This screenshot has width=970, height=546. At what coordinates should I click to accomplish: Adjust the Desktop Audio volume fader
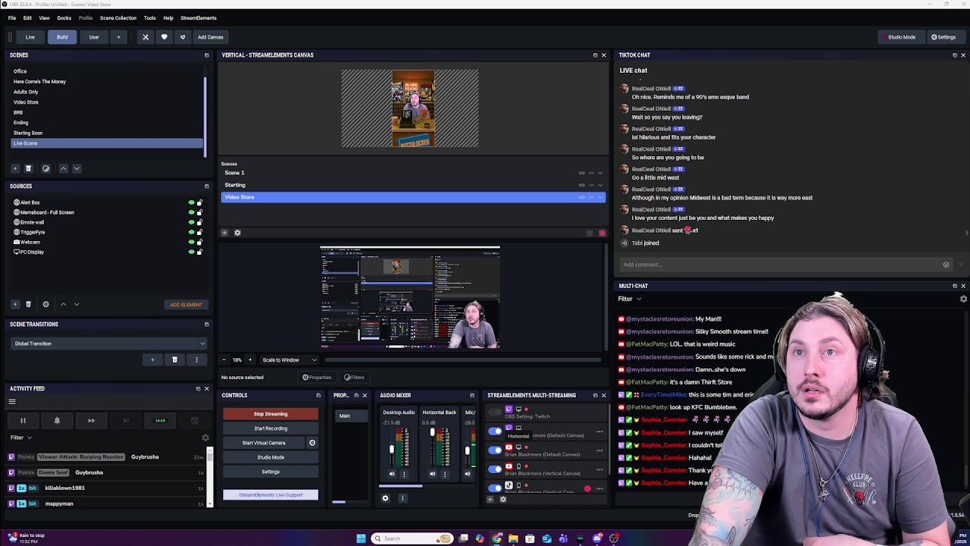[x=392, y=448]
